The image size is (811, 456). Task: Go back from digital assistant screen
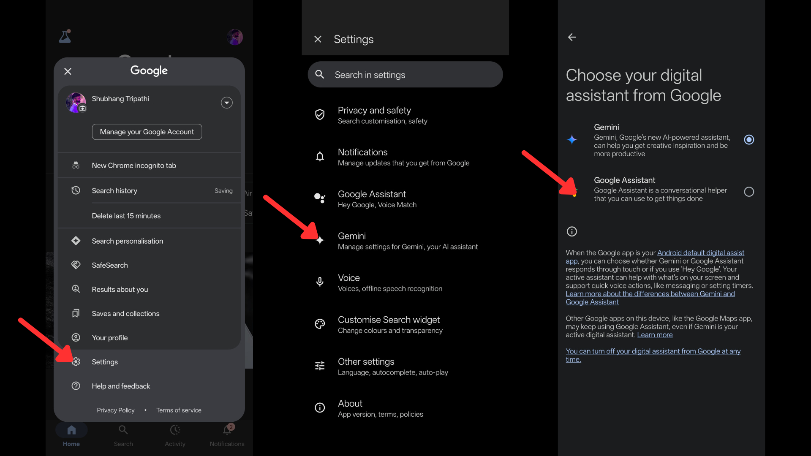coord(572,37)
